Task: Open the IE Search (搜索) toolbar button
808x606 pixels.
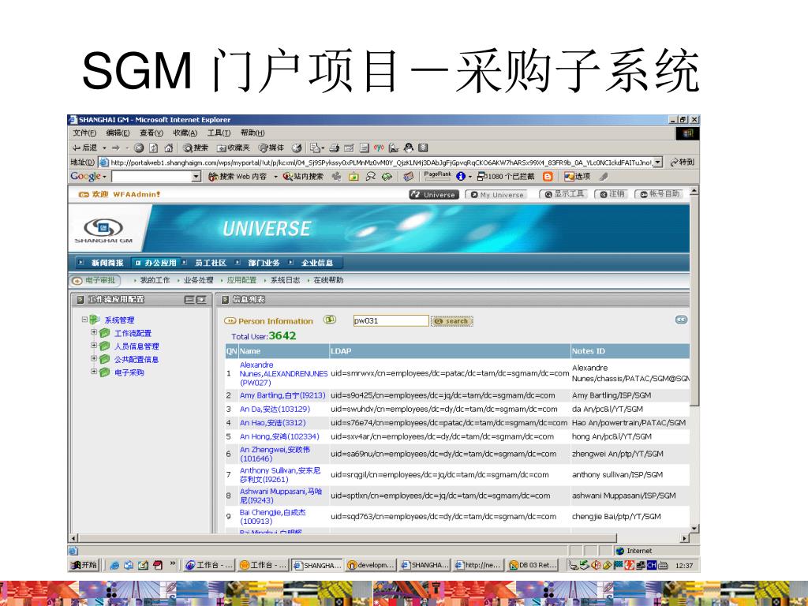Action: click(196, 148)
